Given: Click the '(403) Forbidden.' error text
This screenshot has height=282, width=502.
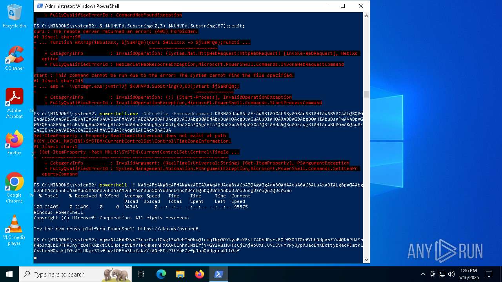Looking at the screenshot, I should pos(176,31).
